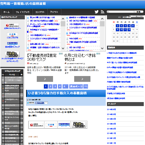Click the red 仕手株 ranking banner in left sidebar
The width and height of the screenshot is (145, 145).
click(x=12, y=25)
